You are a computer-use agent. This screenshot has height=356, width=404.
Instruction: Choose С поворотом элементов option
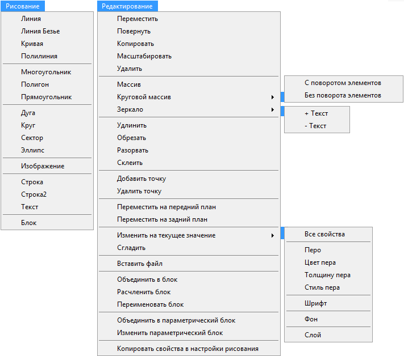[x=343, y=83]
